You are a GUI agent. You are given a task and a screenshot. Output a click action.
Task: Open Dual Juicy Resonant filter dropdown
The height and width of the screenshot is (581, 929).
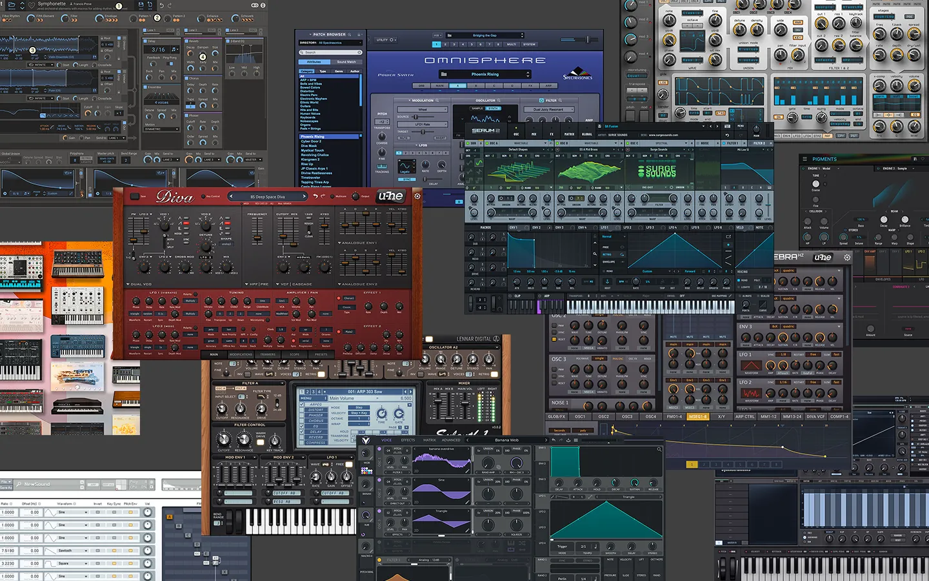[549, 110]
